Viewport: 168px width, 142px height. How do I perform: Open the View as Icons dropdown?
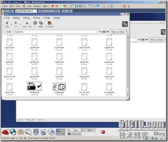click(x=119, y=32)
